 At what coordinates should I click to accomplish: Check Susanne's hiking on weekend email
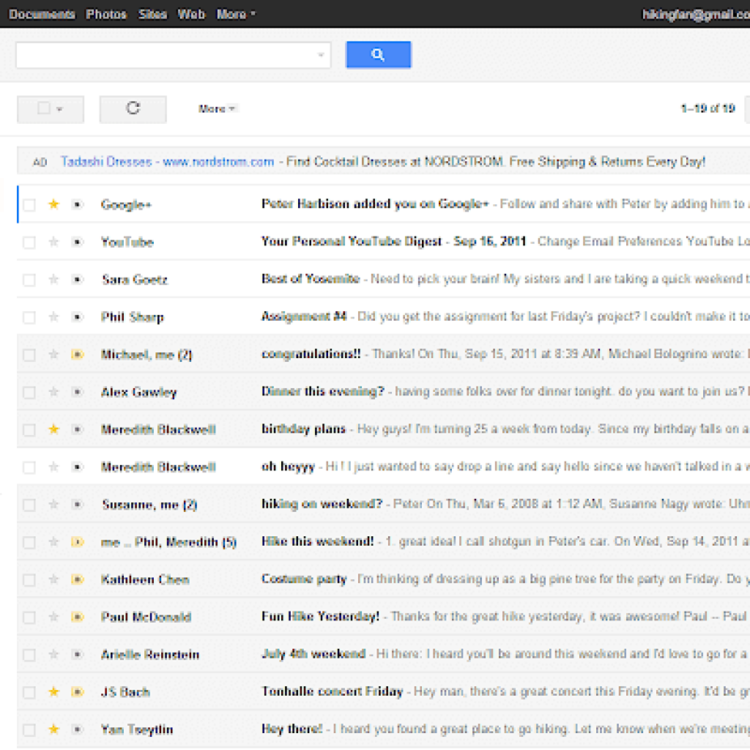point(29,504)
